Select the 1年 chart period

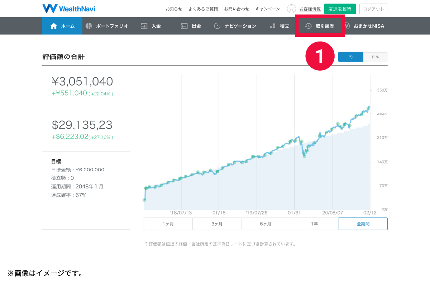[314, 224]
